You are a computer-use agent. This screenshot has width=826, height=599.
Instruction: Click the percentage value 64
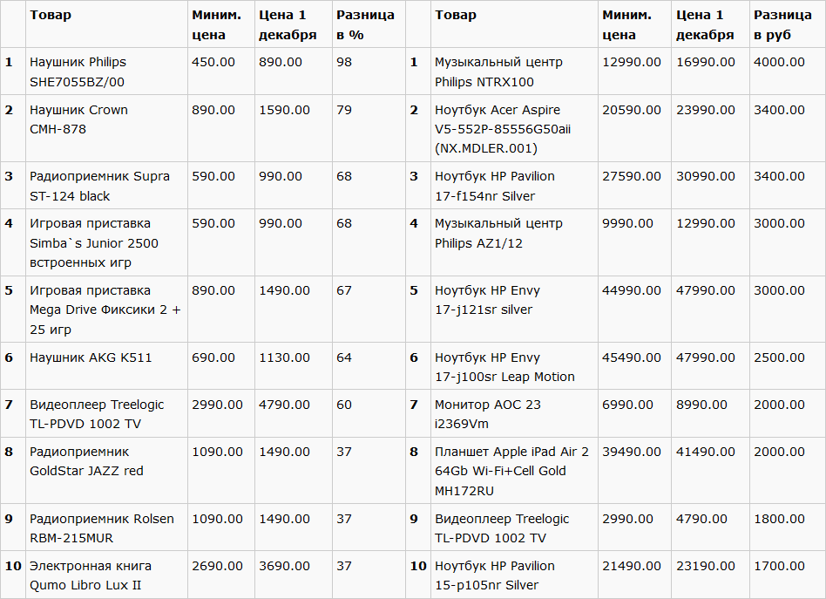344,357
